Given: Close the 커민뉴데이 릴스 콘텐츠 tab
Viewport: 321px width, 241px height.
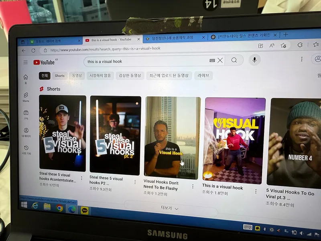Looking at the screenshot, I should [275, 35].
